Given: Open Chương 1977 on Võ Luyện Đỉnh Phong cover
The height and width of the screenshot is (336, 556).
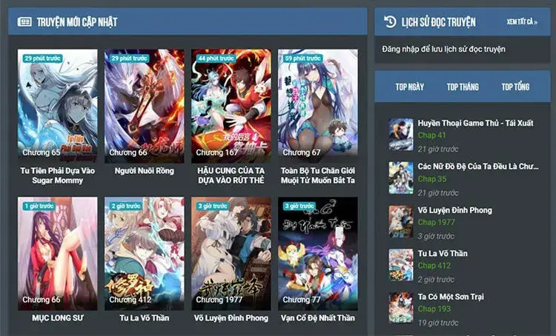Looking at the screenshot, I should pyautogui.click(x=219, y=300).
